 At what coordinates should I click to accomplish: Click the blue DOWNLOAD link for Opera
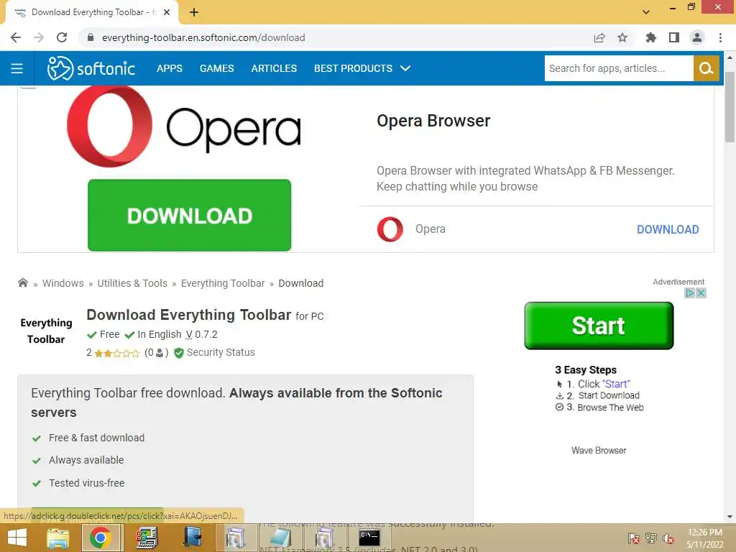pyautogui.click(x=668, y=229)
